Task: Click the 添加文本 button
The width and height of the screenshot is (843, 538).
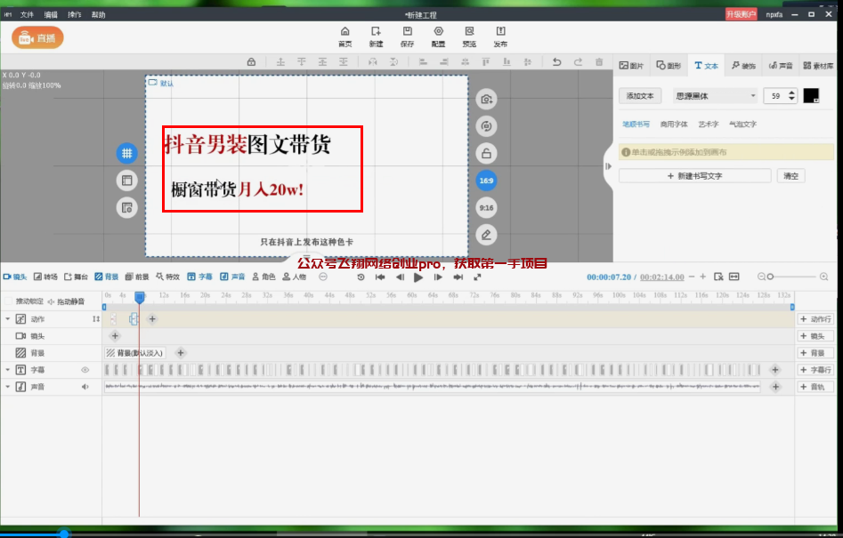Action: 640,96
